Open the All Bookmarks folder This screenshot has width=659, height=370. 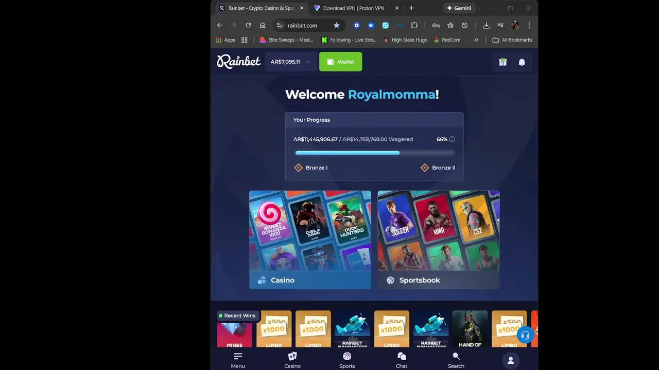click(512, 40)
